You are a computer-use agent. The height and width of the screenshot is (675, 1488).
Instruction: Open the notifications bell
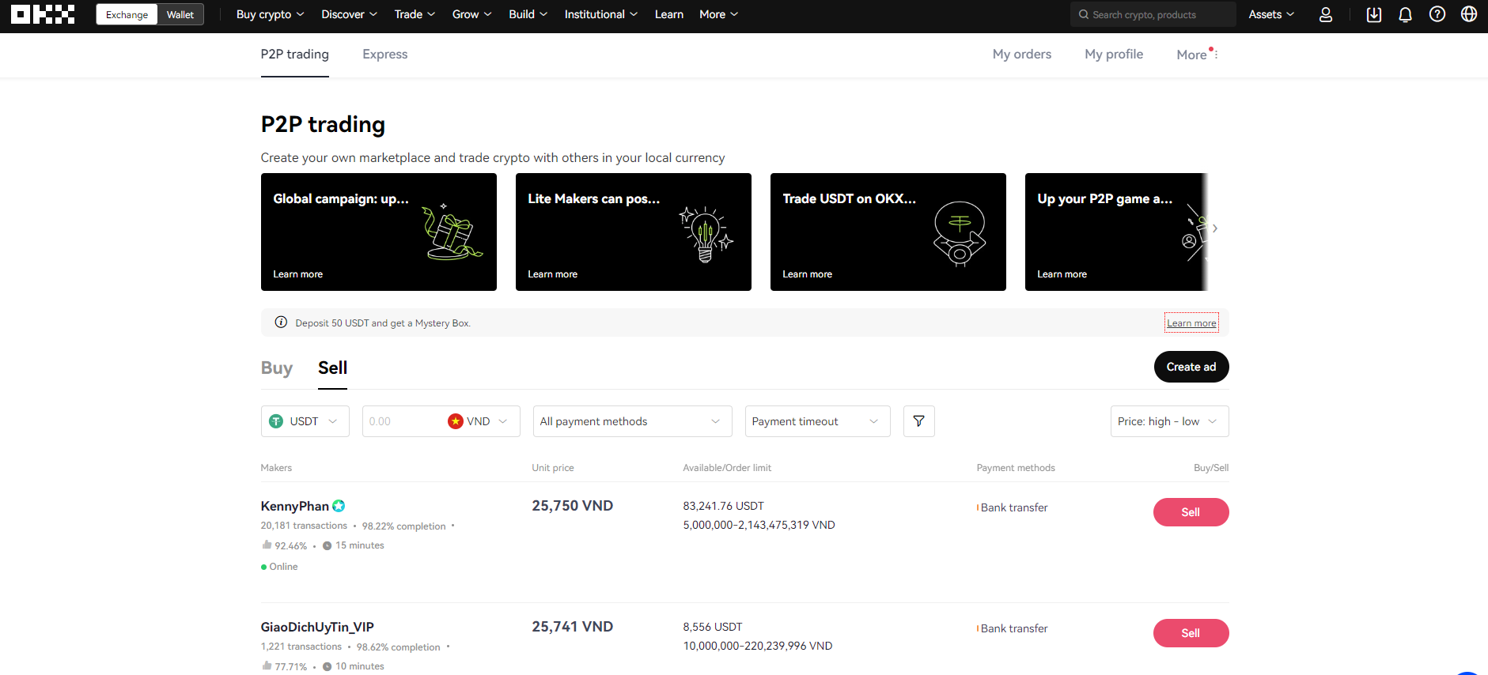pyautogui.click(x=1406, y=14)
